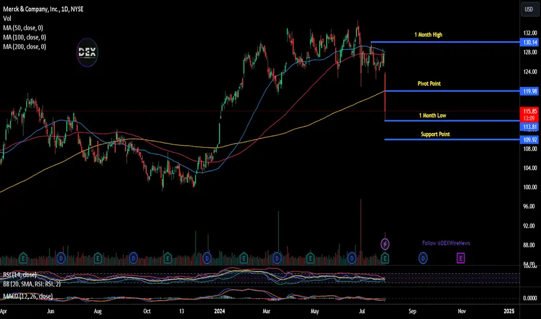Click the 100.00 value on the price scale
Image resolution: width=541 pixels, height=319 pixels.
(530, 187)
